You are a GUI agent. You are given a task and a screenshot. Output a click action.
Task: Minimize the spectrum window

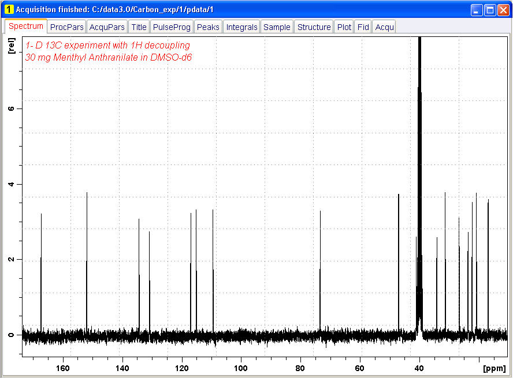(477, 10)
